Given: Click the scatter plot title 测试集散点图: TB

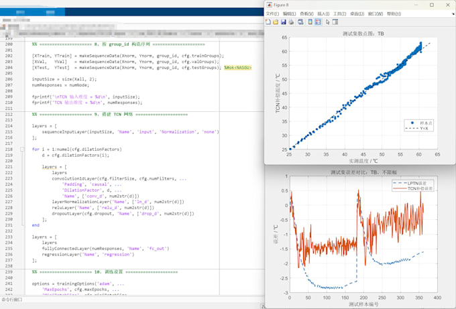Looking at the screenshot, I should (363, 34).
